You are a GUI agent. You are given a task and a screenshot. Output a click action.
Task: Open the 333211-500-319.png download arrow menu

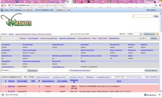[25, 94]
